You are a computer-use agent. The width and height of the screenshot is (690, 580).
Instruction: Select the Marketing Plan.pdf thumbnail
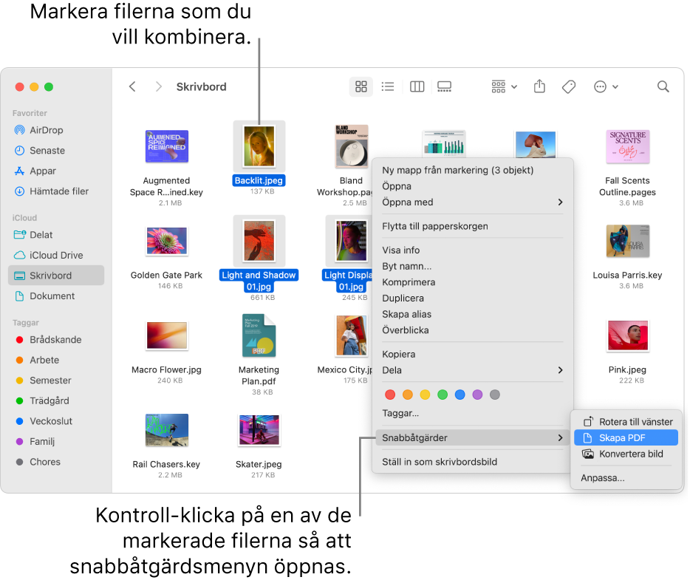coord(259,336)
